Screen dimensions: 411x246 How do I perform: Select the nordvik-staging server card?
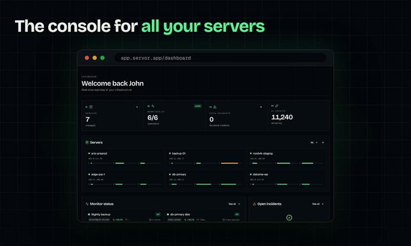pos(286,158)
